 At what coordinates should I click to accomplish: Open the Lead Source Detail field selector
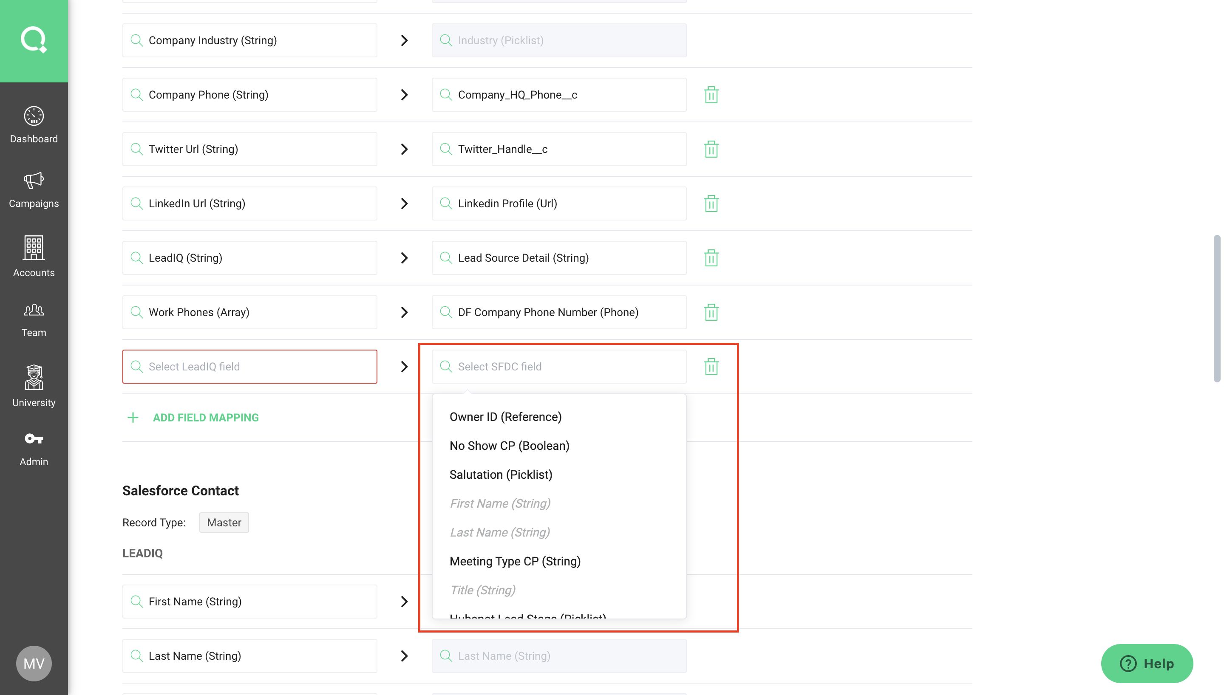pos(558,258)
